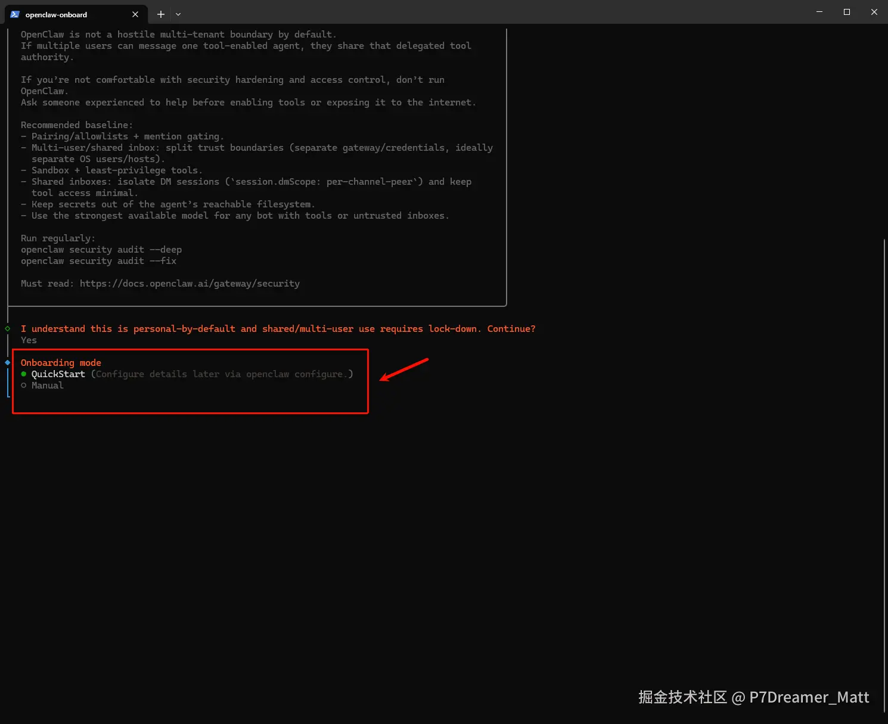Maximize the terminal window
The width and height of the screenshot is (888, 724).
tap(847, 12)
